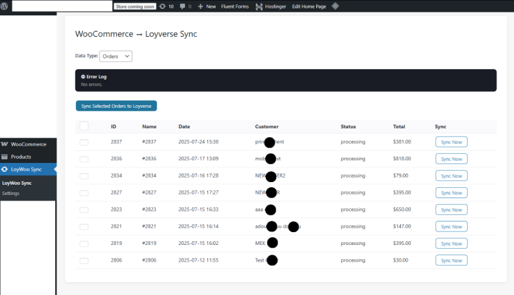Open Settings submenu under LoyWoo Sync

(x=11, y=193)
